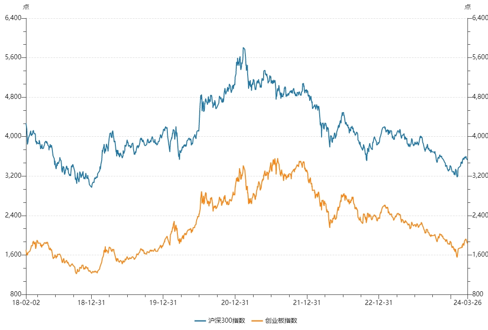
Task: Select the 21-12-31 x-axis date label
Action: click(x=307, y=303)
